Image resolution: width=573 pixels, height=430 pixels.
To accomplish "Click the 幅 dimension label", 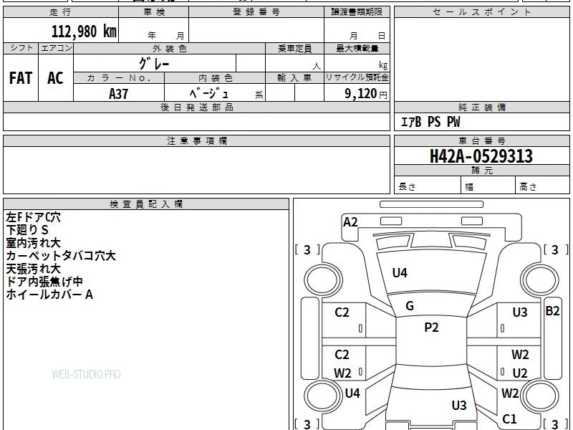I will point(469,187).
